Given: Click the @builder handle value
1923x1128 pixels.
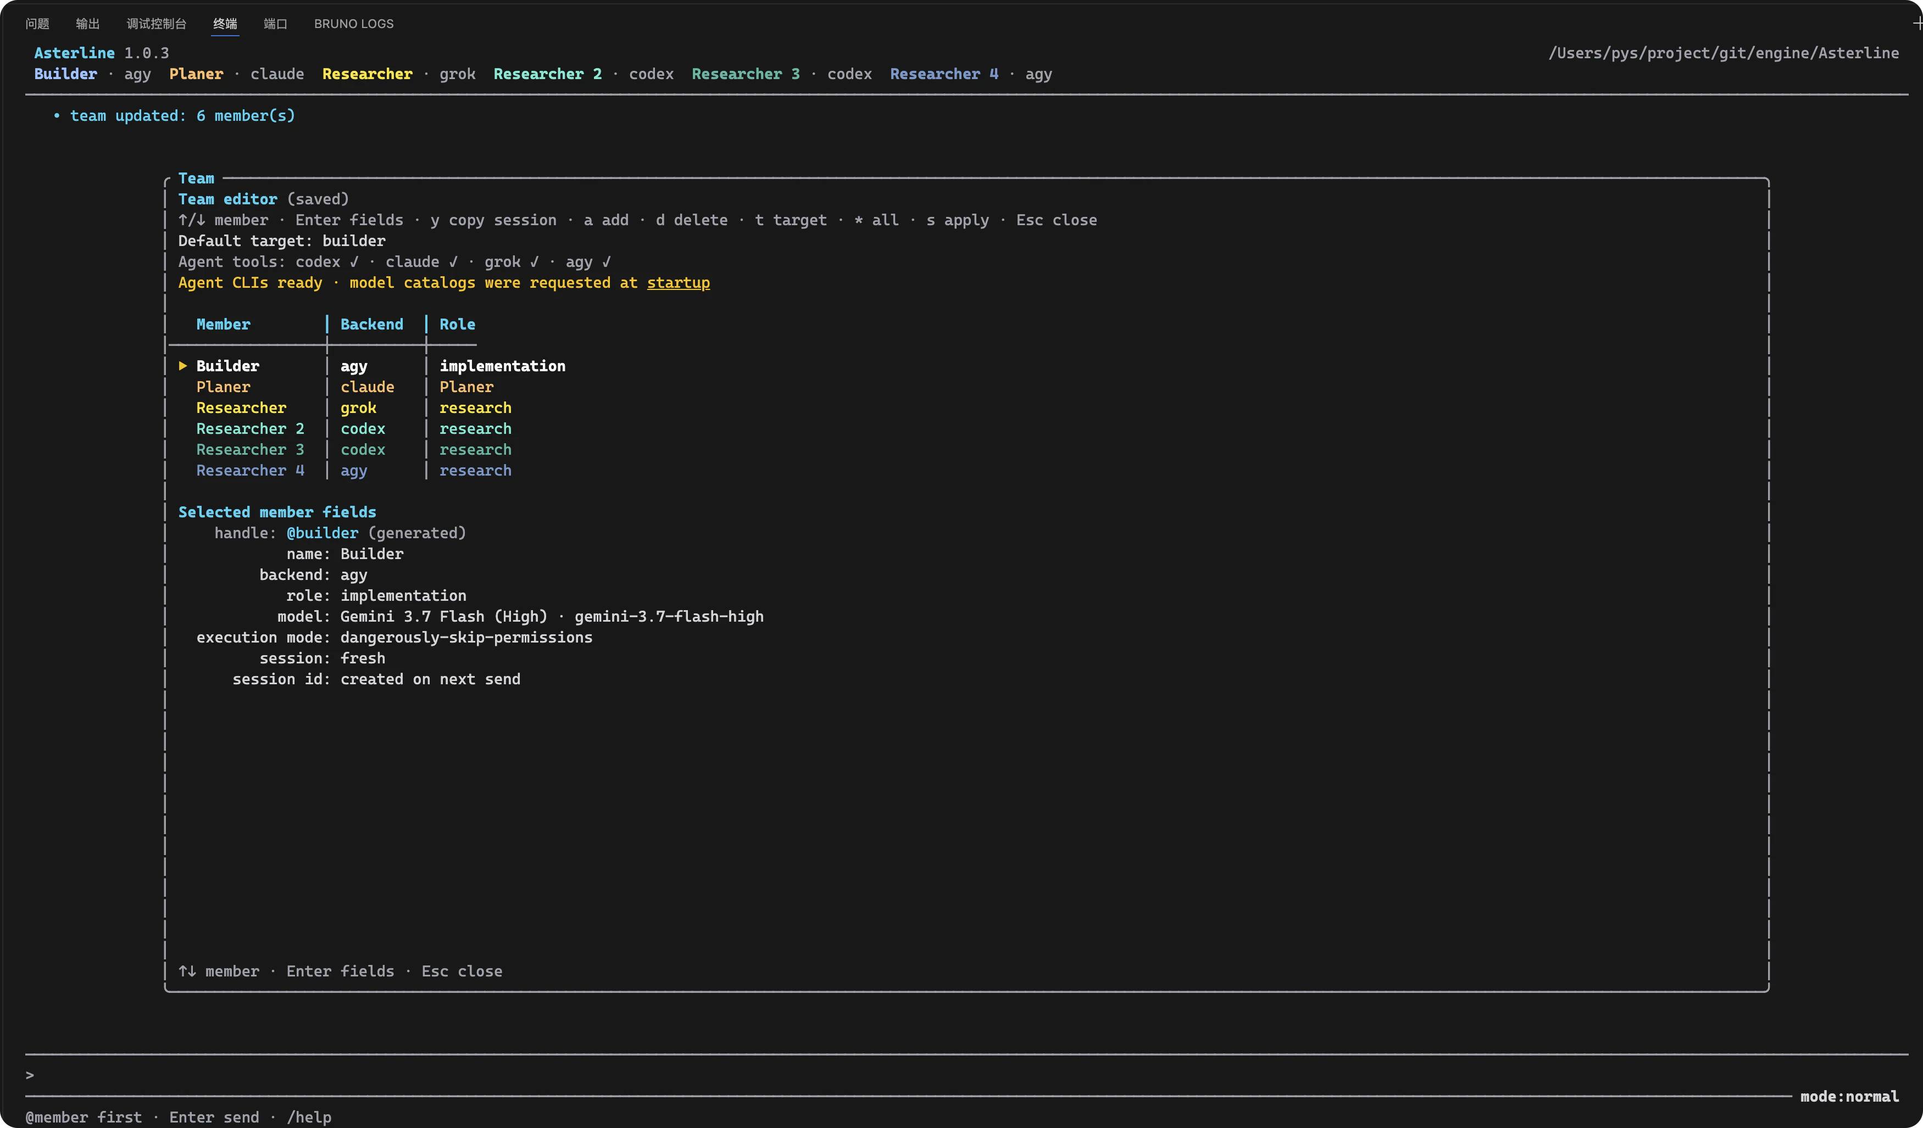Looking at the screenshot, I should point(322,533).
